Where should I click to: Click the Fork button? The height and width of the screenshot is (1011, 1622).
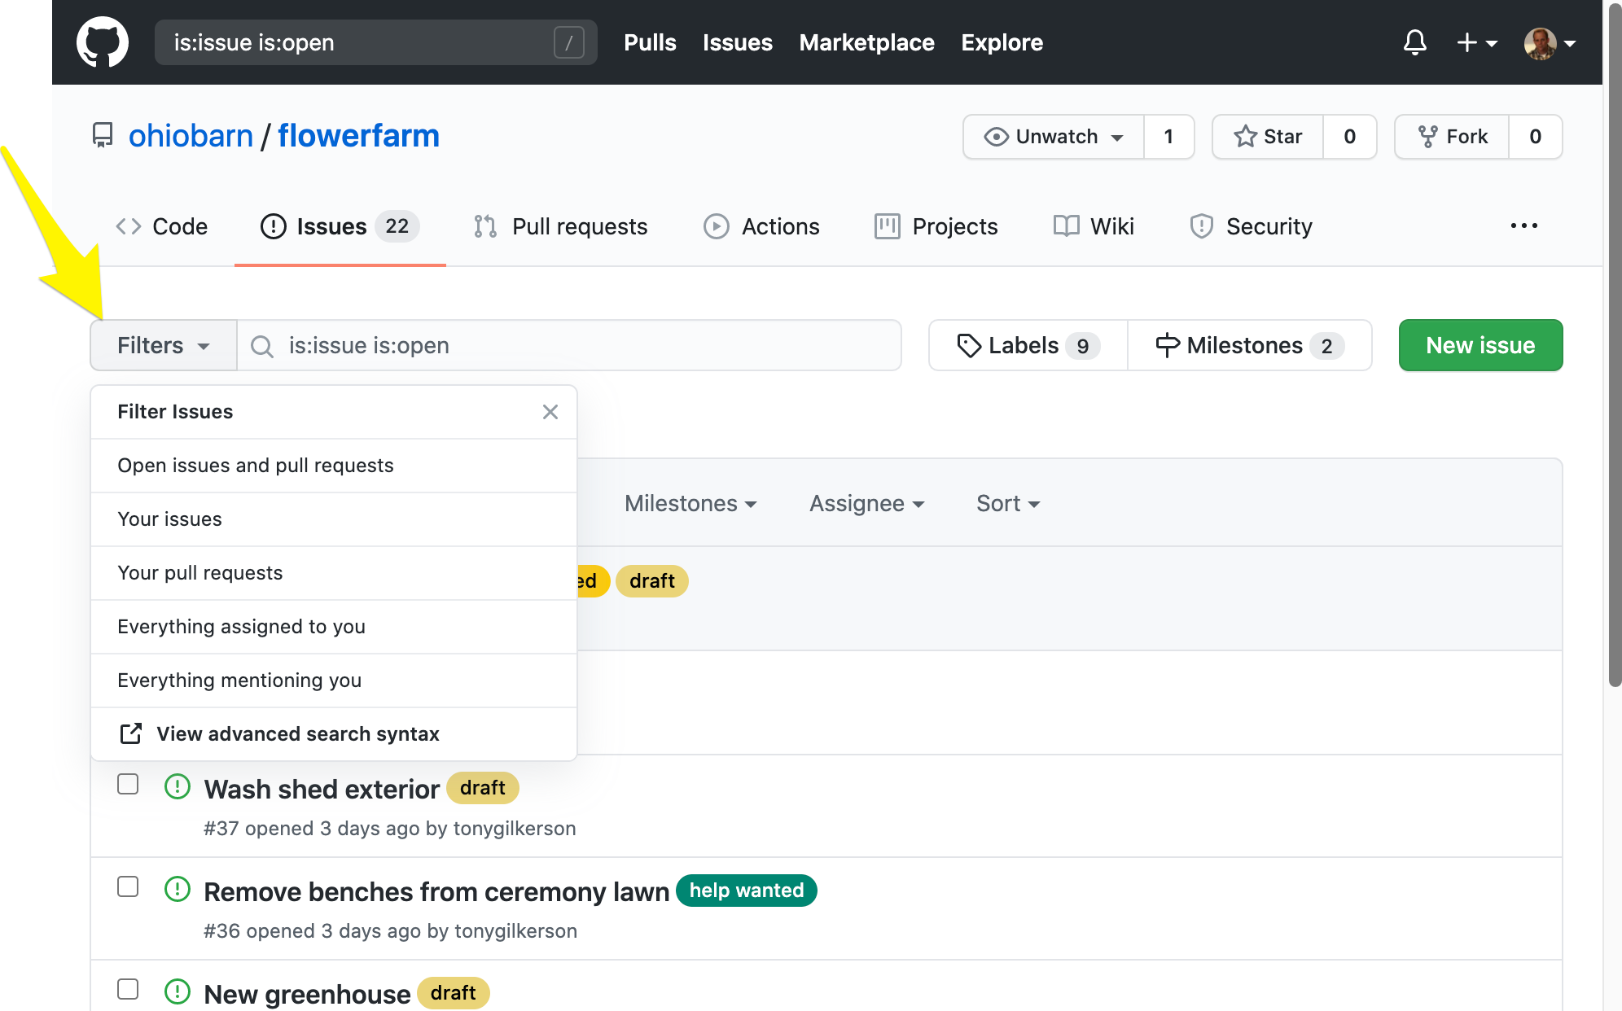coord(1452,137)
